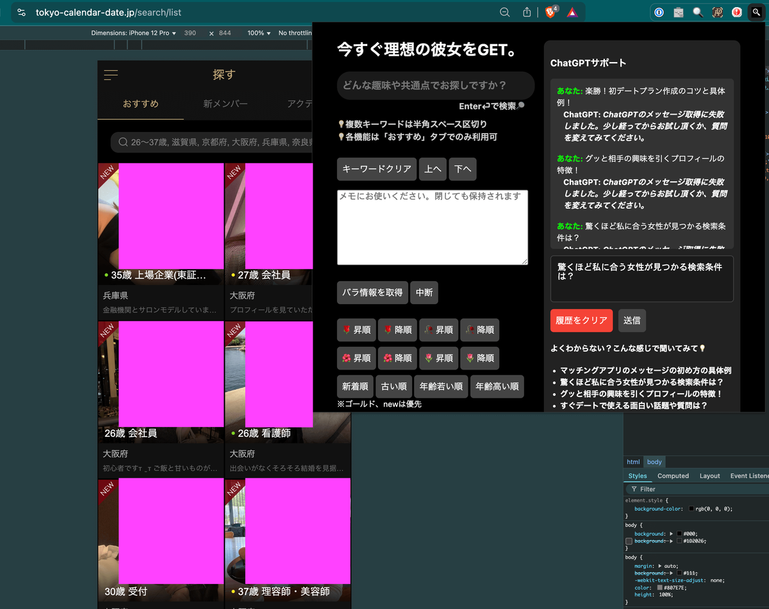The height and width of the screenshot is (609, 769).
Task: Open the No throttling dropdown
Action: tap(295, 33)
